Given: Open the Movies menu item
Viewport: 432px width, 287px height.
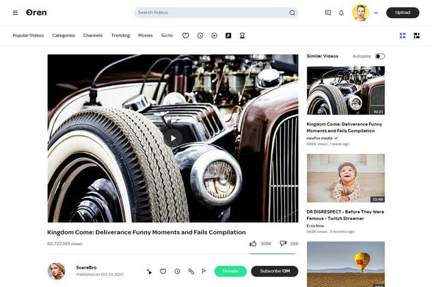Looking at the screenshot, I should (146, 35).
